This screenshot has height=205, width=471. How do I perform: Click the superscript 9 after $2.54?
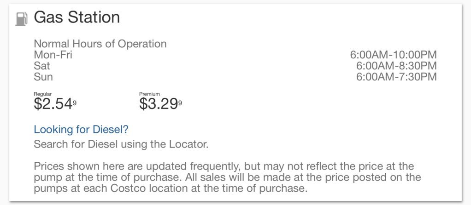point(75,103)
